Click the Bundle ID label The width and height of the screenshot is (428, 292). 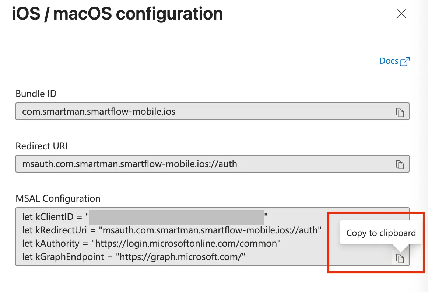[x=36, y=94]
